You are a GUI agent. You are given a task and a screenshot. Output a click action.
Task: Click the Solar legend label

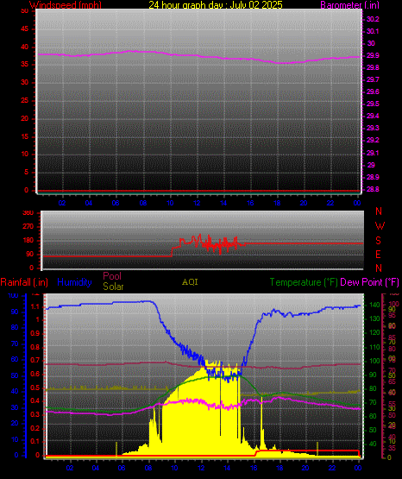(113, 287)
